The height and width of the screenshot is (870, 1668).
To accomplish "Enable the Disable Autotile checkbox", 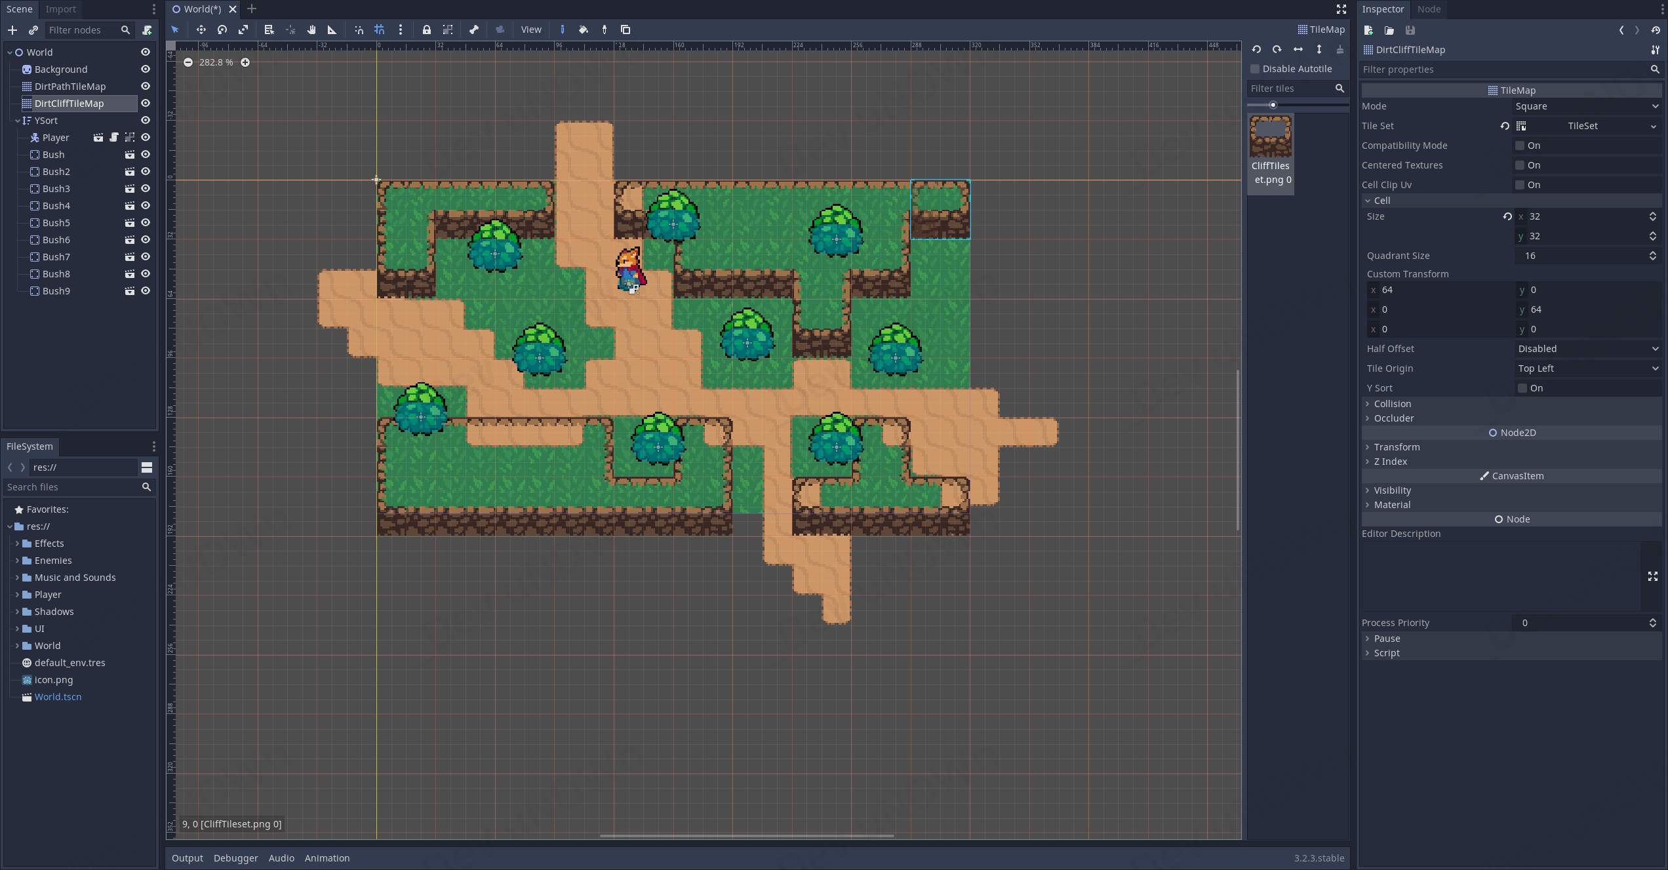I will tap(1255, 69).
